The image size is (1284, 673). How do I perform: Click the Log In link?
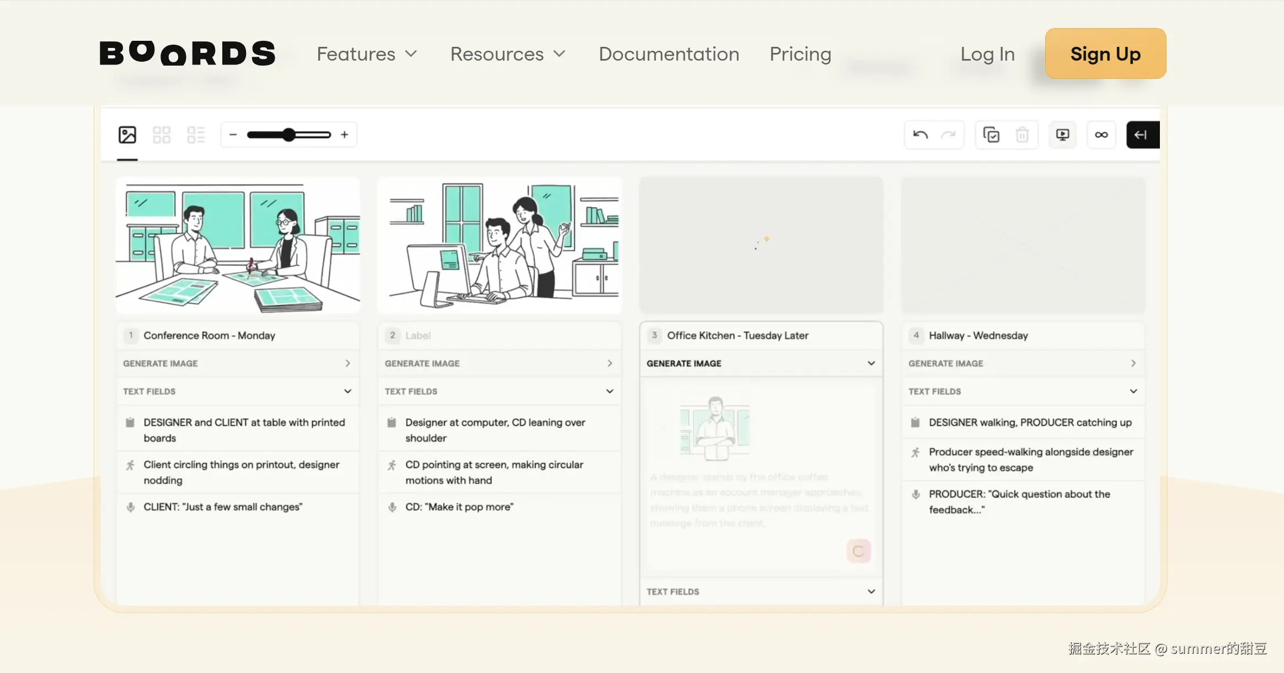point(987,54)
